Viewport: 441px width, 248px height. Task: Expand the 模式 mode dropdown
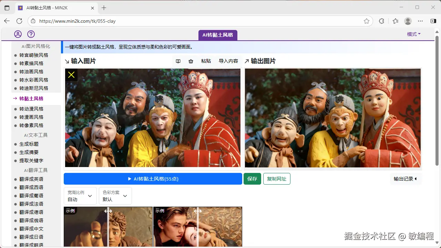[413, 34]
